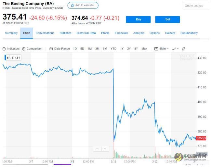Select the 1D time range
212x167 pixels.
point(75,49)
